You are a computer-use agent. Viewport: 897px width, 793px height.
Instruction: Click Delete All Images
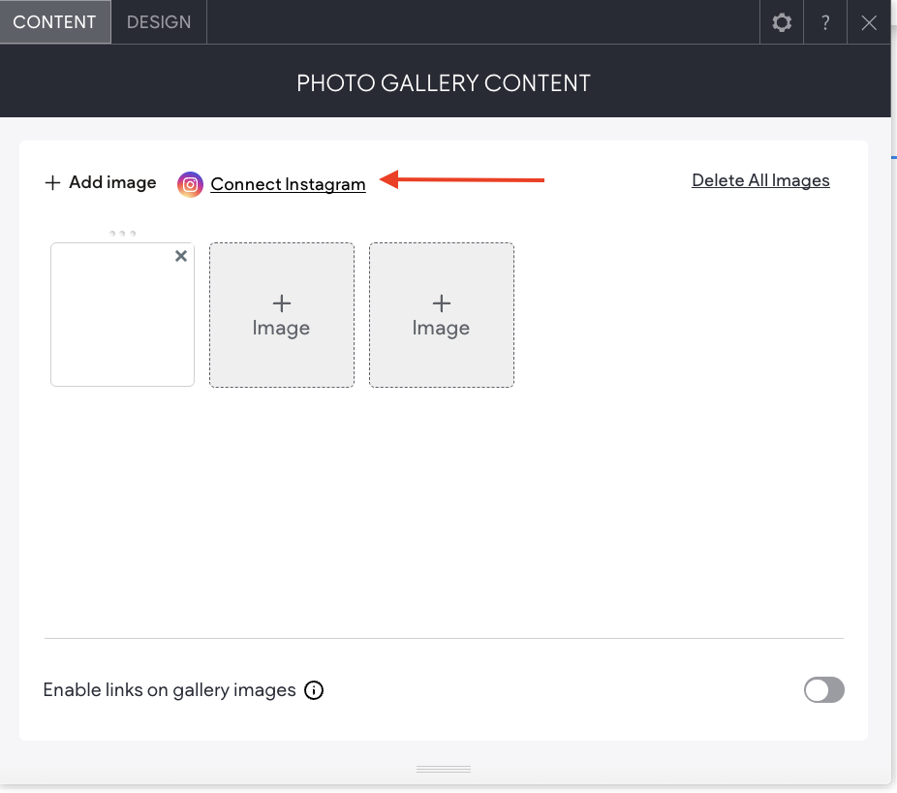pyautogui.click(x=760, y=180)
